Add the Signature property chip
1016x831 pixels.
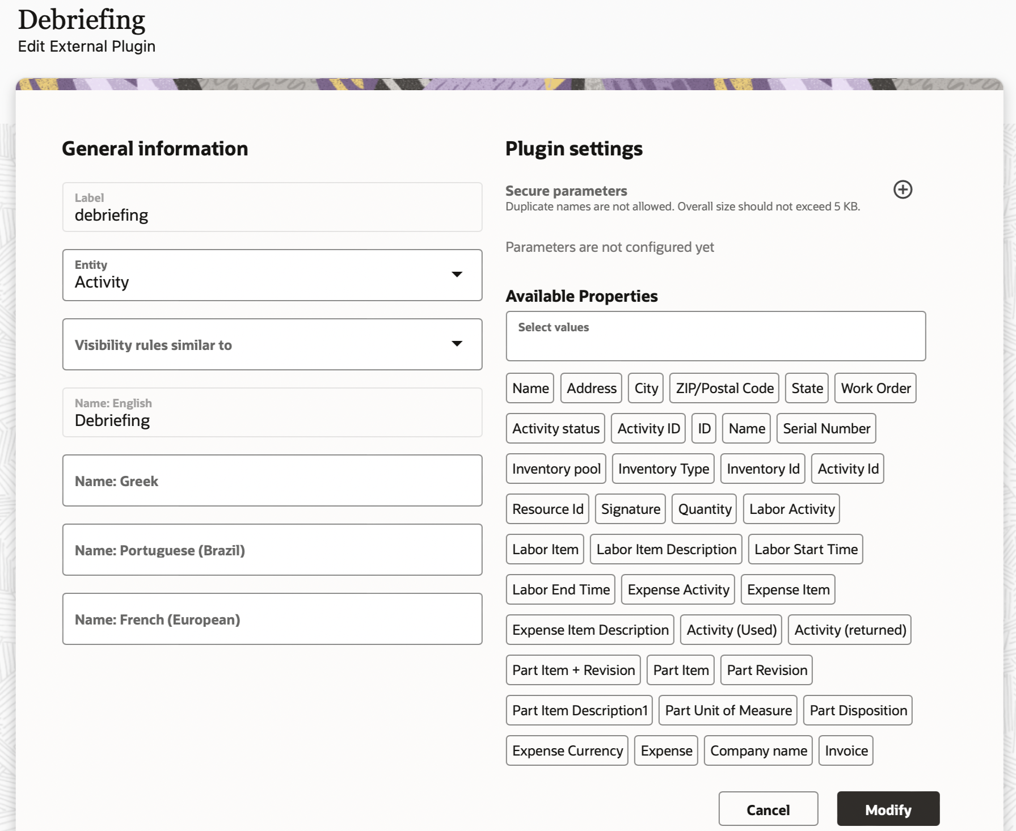click(630, 509)
